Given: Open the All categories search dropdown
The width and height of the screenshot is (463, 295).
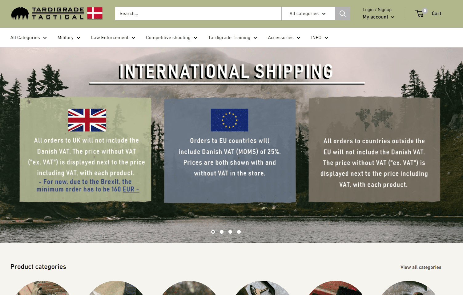Looking at the screenshot, I should coord(308,14).
